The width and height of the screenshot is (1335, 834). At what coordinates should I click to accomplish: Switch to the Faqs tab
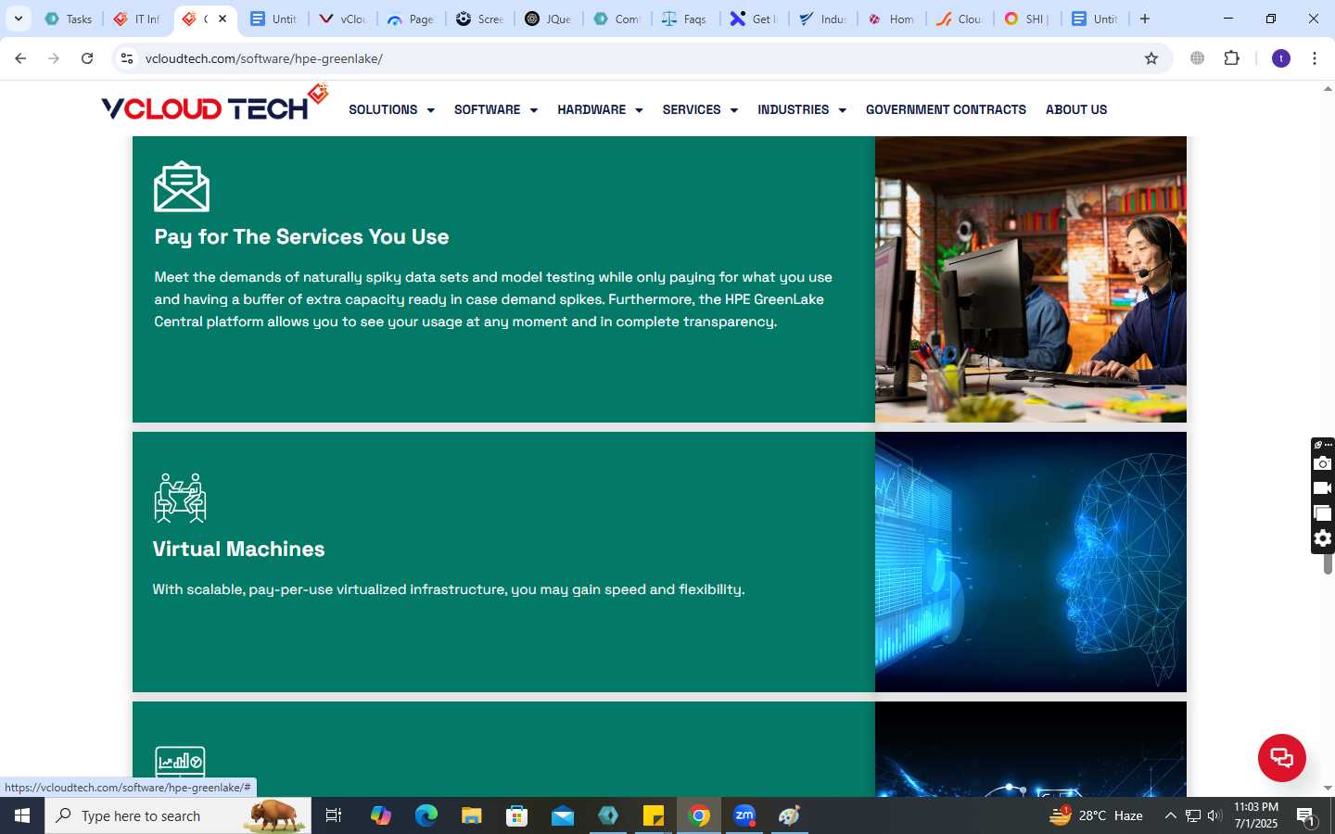coord(686,19)
